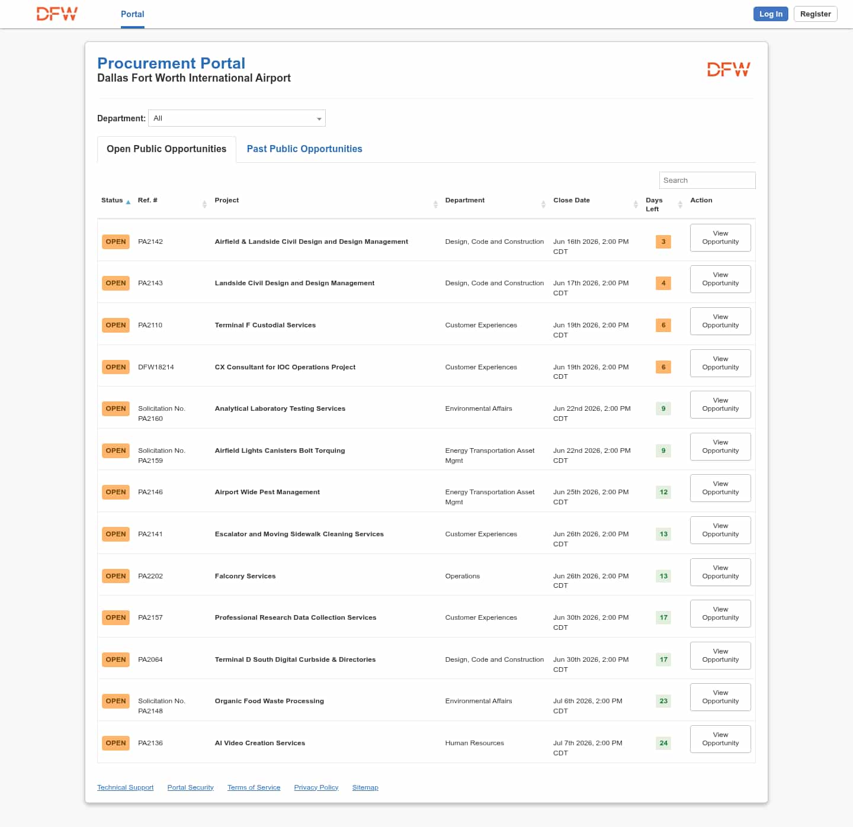Sort by Project column arrows
853x827 pixels.
click(435, 204)
